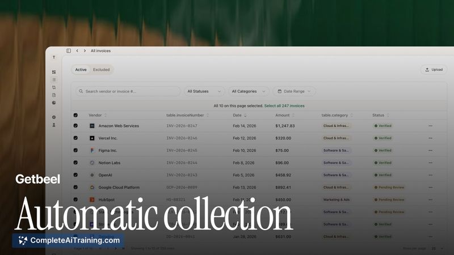Open the pie chart reports icon
Image resolution: width=454 pixels, height=255 pixels.
point(54,103)
